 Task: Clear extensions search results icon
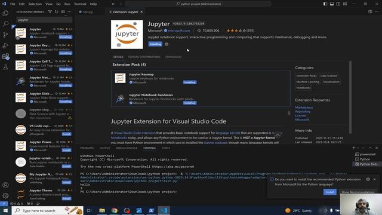coord(63,12)
